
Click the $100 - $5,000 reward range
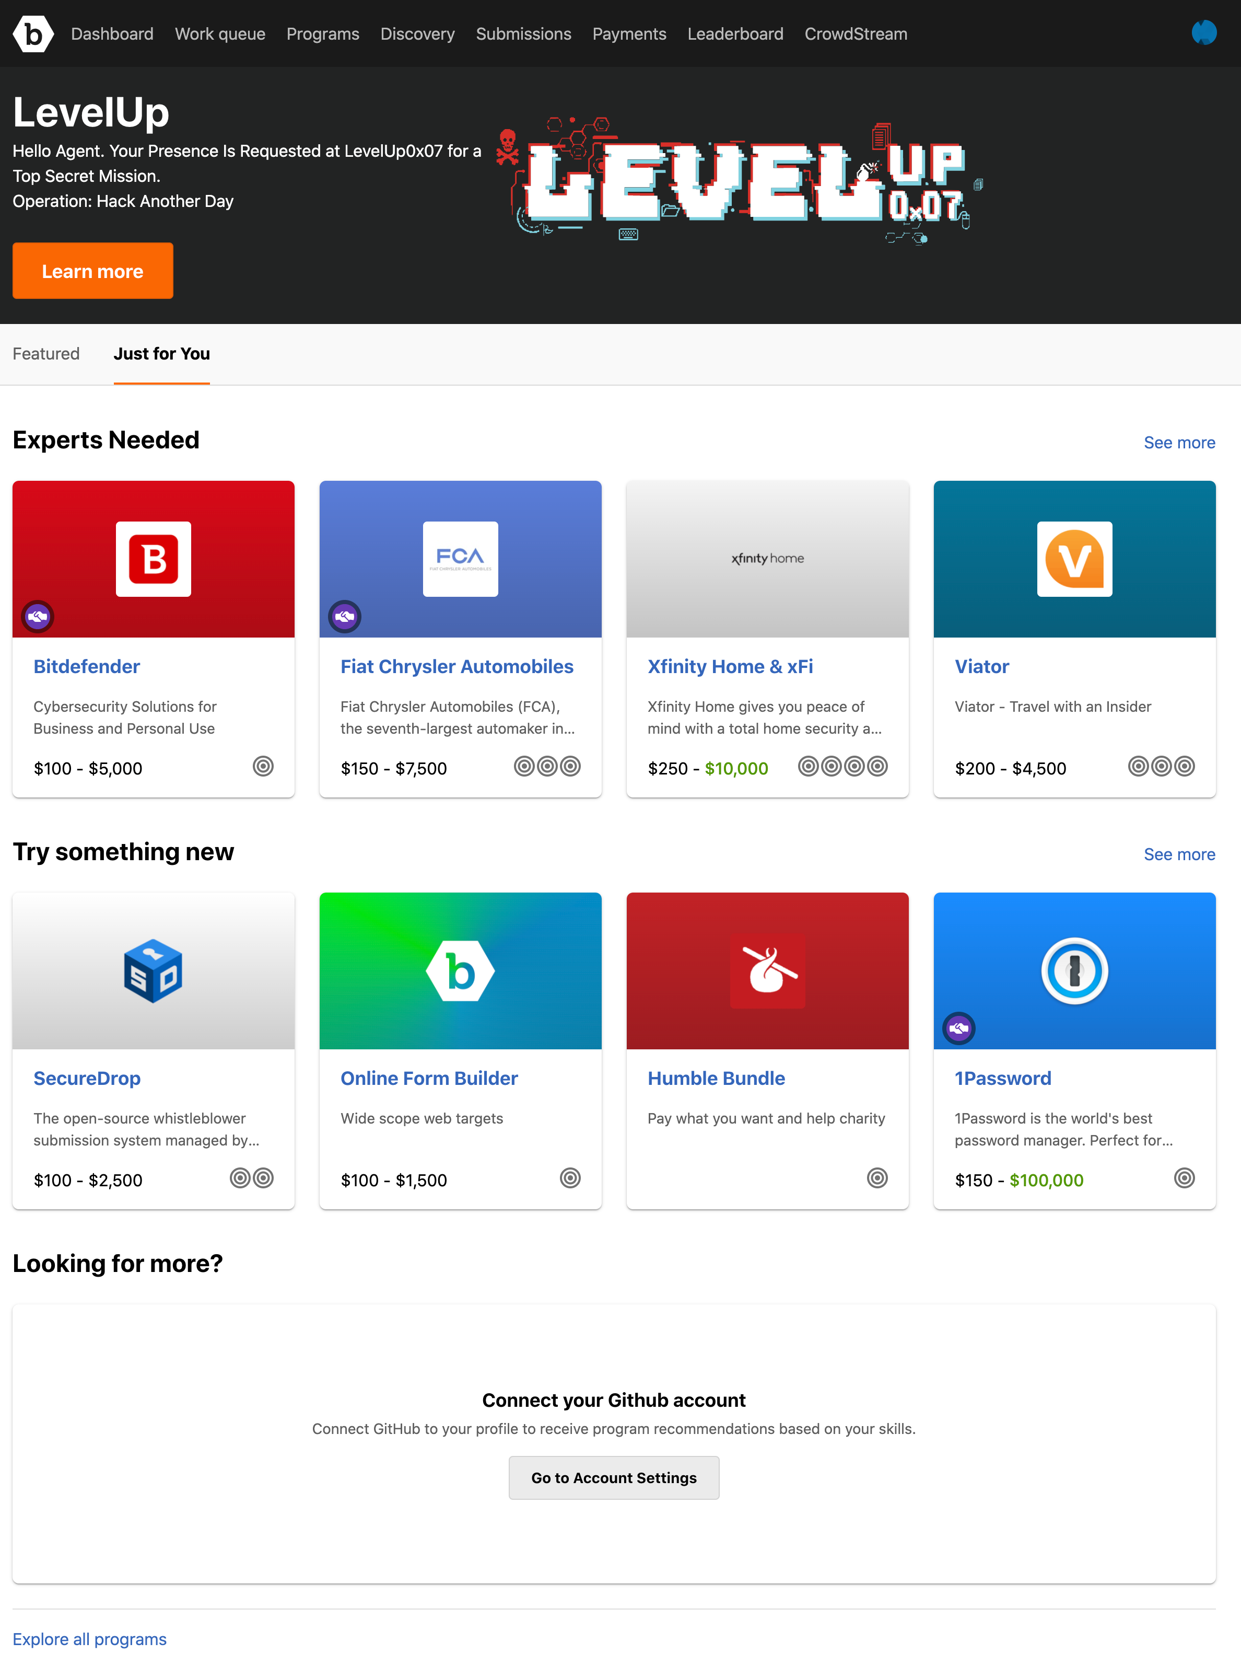point(88,769)
